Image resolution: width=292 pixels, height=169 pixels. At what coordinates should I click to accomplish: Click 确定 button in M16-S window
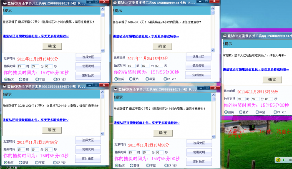pyautogui.click(x=162, y=46)
